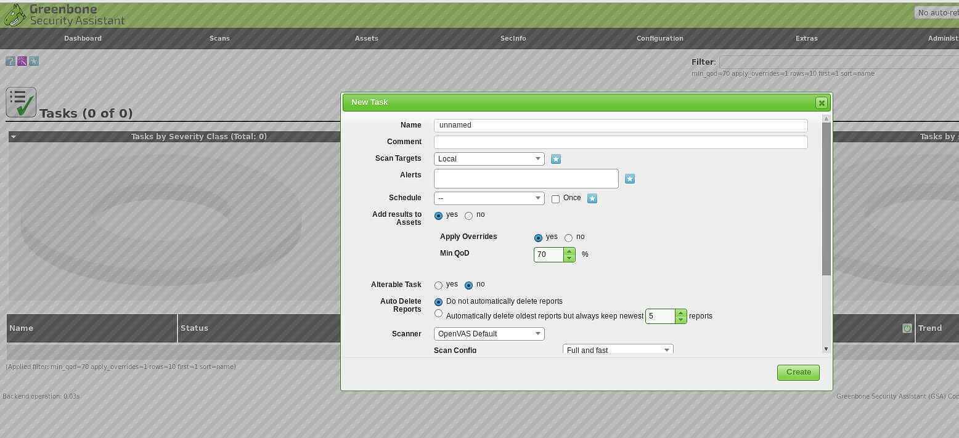Click the new scan target star icon
This screenshot has height=438, width=959.
tap(556, 159)
